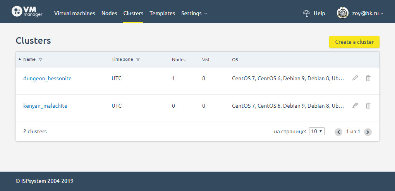Image resolution: width=395 pixels, height=191 pixels.
Task: Go to previous page arrow
Action: [338, 132]
